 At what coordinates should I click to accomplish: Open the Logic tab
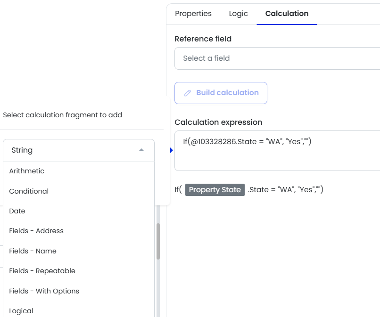pyautogui.click(x=238, y=14)
